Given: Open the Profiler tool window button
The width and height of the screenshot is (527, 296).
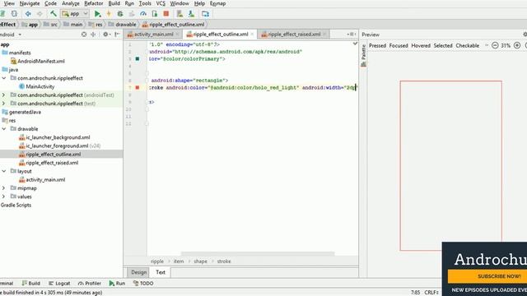Looking at the screenshot, I should (x=90, y=283).
